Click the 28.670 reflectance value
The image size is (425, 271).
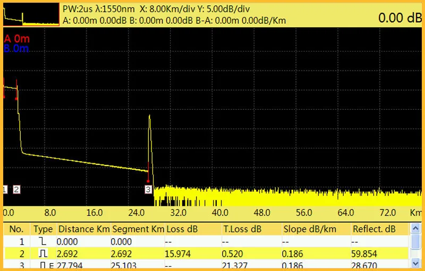click(x=364, y=265)
